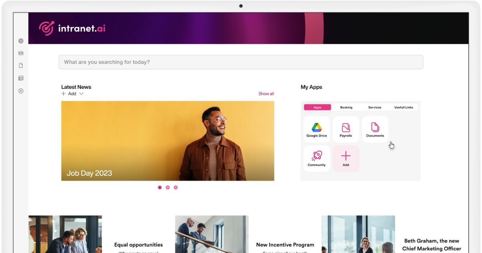This screenshot has height=253, width=482.
Task: Go to the Usefull Links tab
Action: tap(404, 108)
